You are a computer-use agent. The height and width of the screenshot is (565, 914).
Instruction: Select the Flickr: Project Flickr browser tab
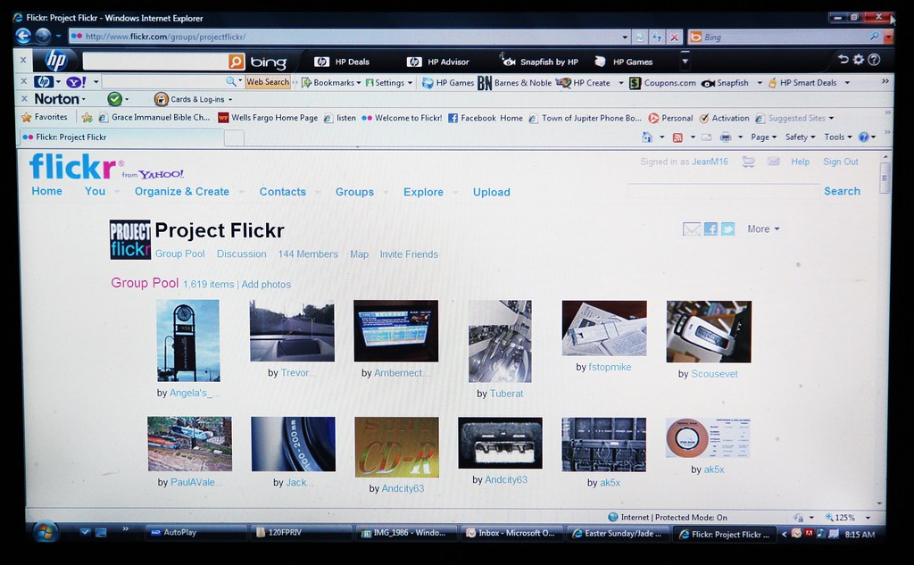point(121,137)
